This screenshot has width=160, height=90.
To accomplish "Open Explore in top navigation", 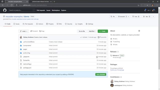I will point(64,10).
